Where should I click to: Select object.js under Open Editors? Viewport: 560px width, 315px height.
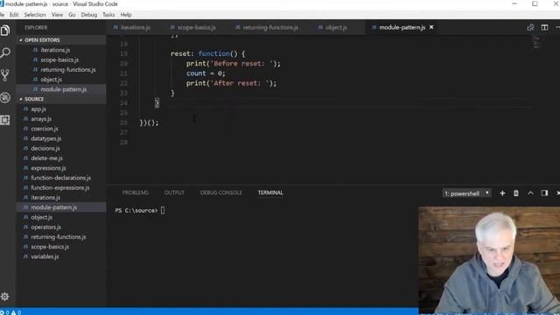(x=61, y=80)
